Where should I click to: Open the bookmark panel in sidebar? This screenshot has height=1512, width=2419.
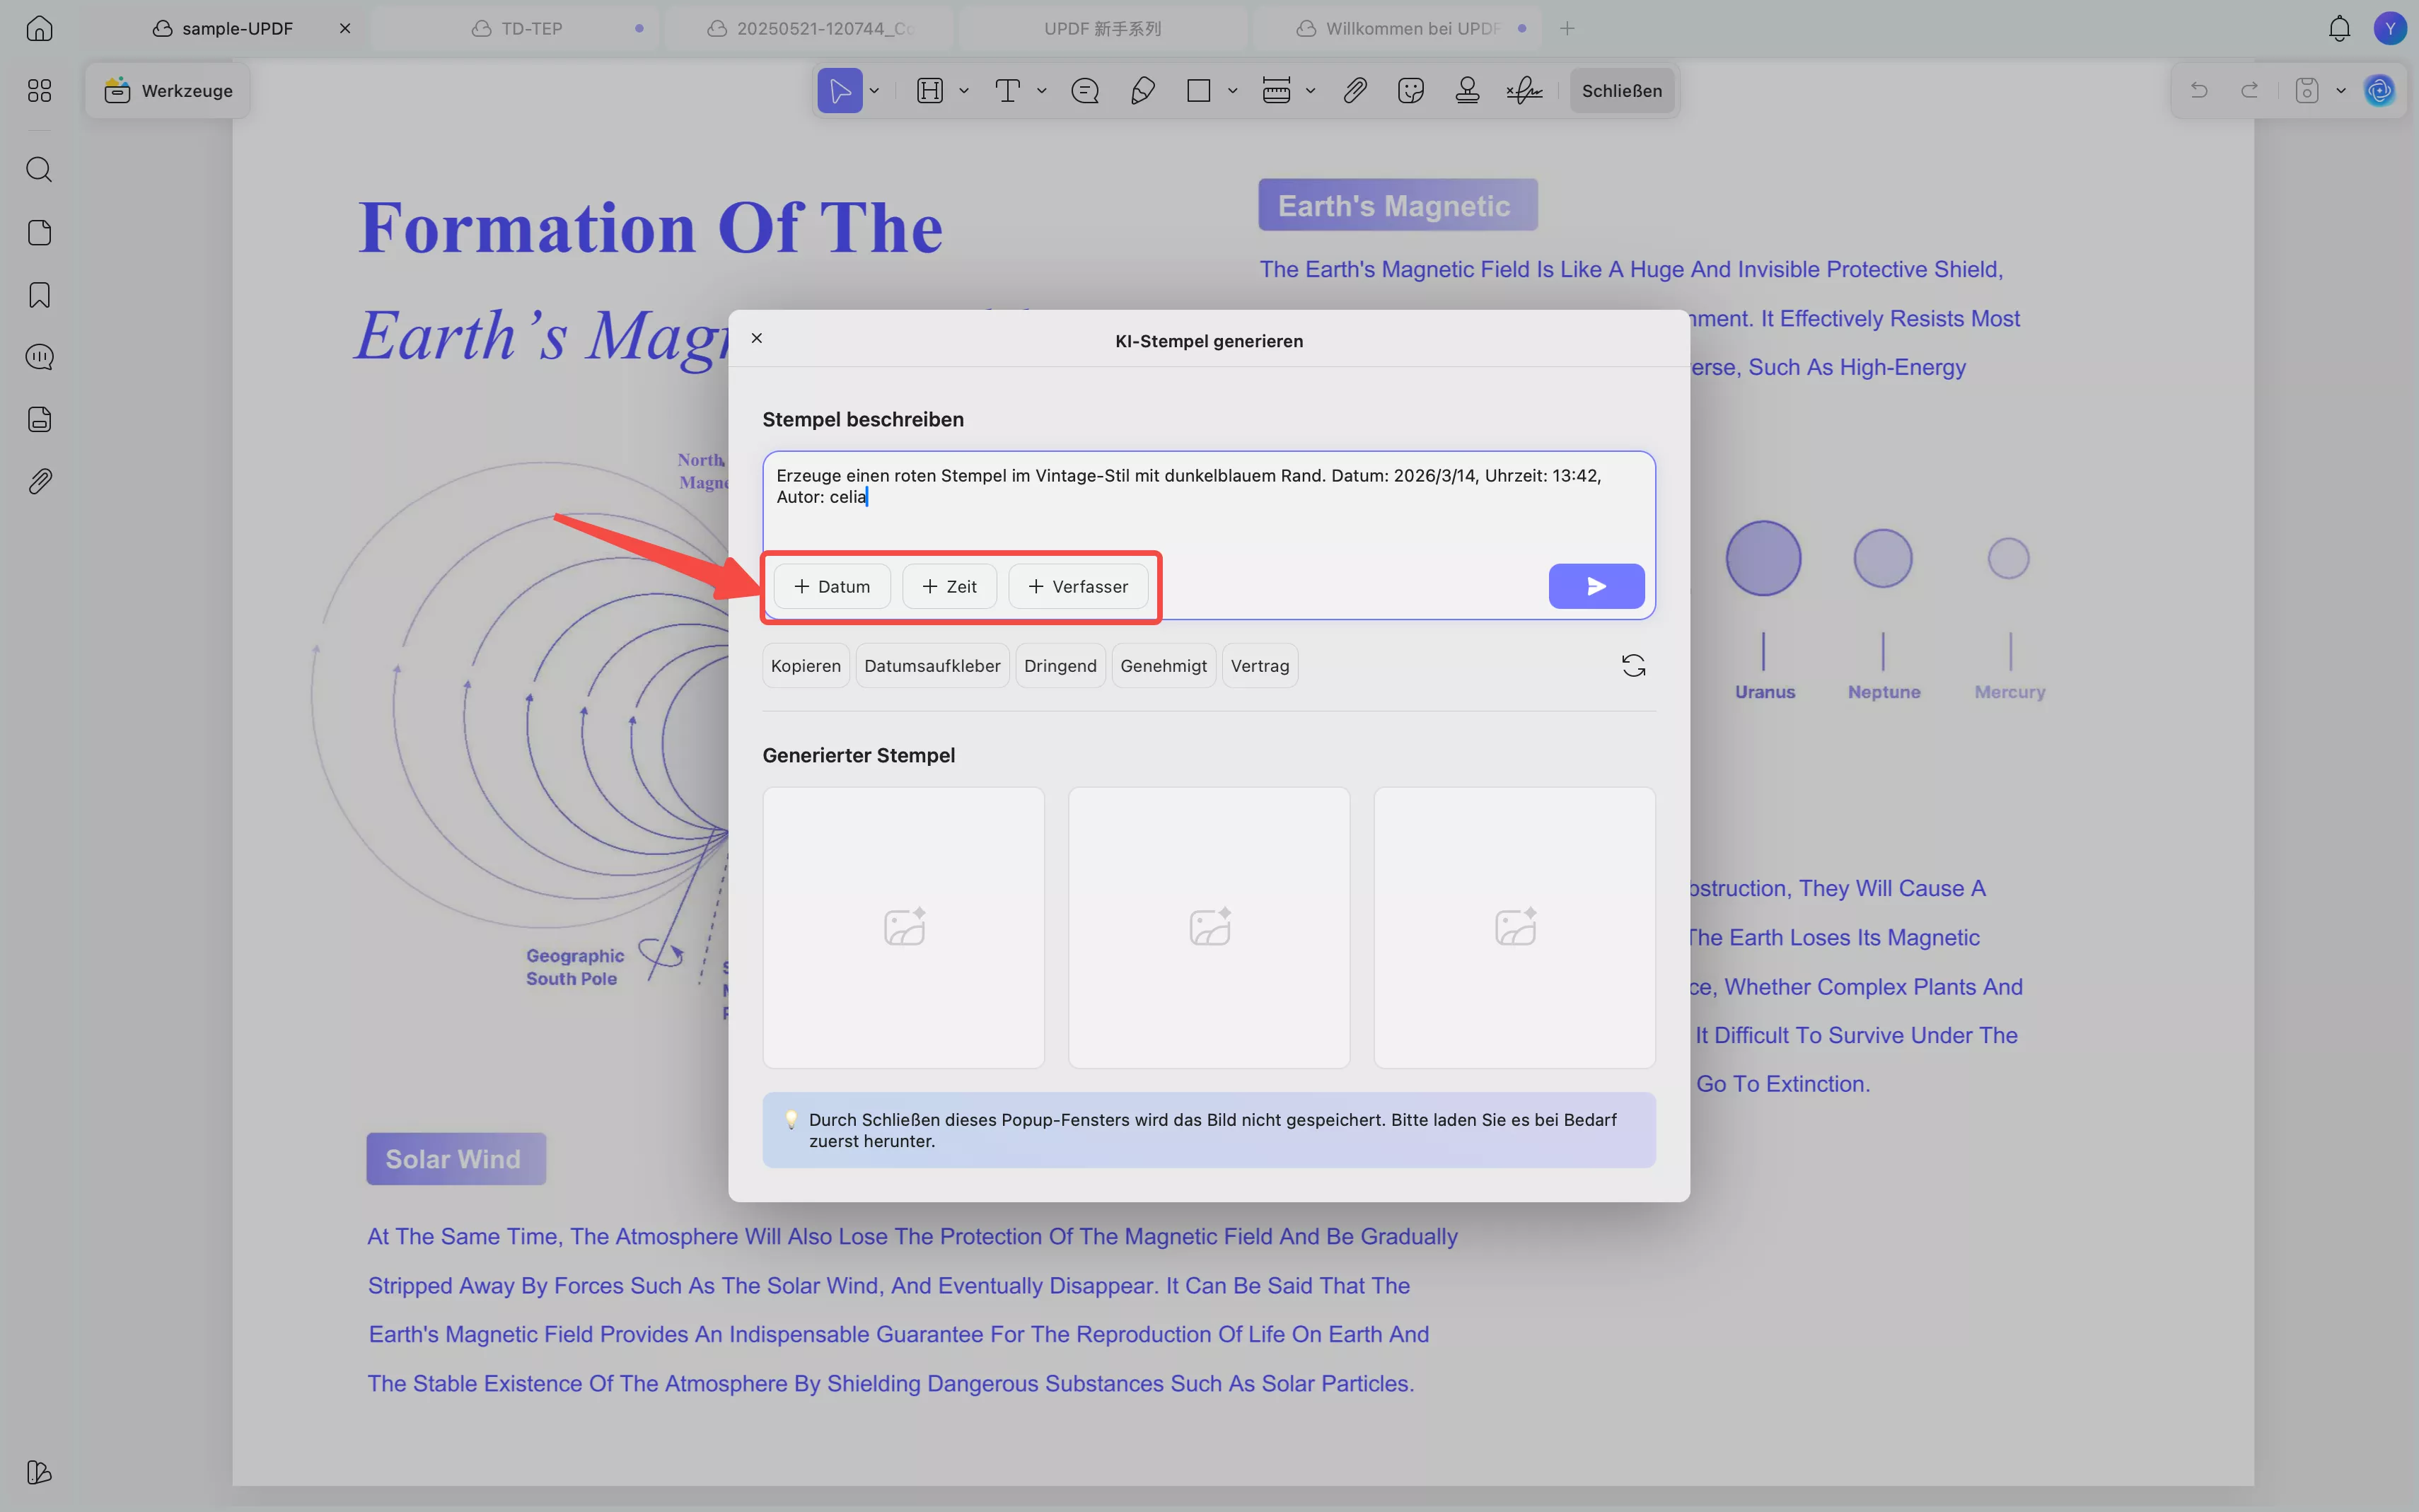click(x=39, y=295)
